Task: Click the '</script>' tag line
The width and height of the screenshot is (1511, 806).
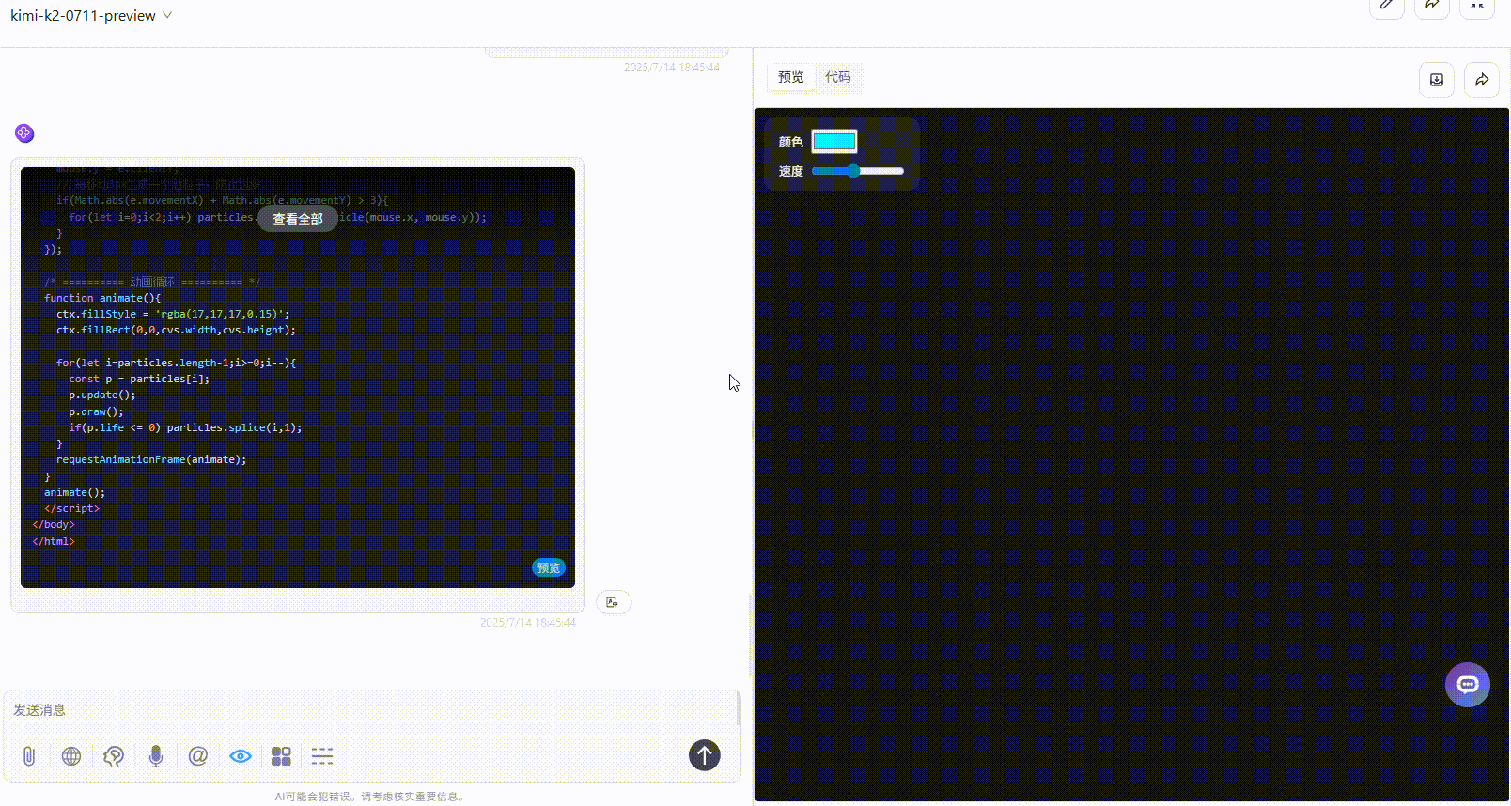Action: point(71,508)
